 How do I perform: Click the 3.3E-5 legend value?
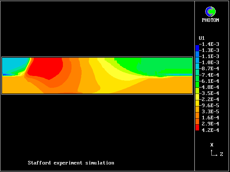(211, 111)
